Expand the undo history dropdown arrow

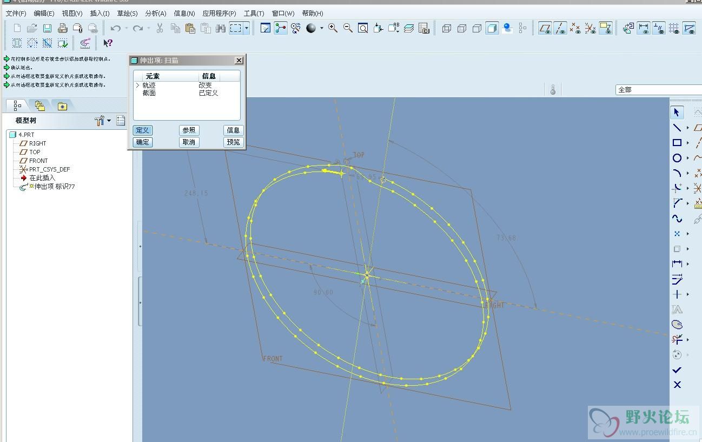click(126, 28)
